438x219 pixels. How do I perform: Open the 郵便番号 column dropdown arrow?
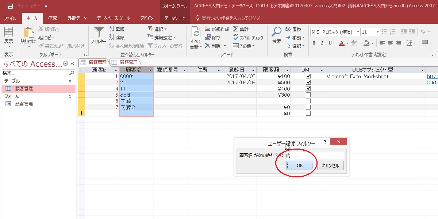(185, 70)
